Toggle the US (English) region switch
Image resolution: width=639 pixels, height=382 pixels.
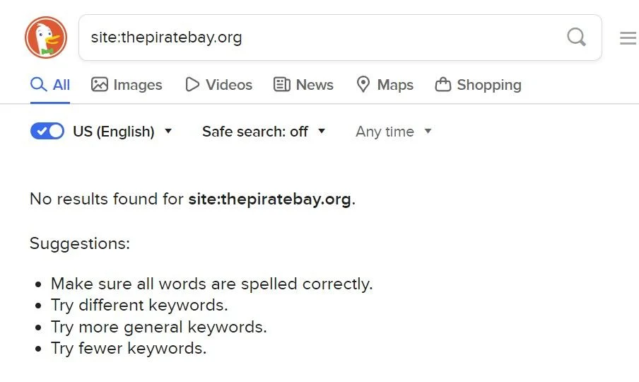click(47, 132)
